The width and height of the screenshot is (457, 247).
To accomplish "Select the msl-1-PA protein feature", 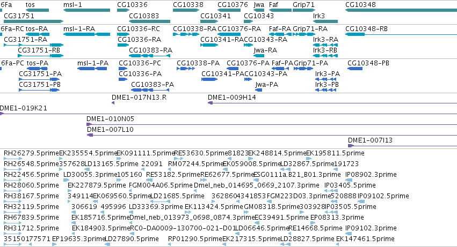I will [x=92, y=69].
